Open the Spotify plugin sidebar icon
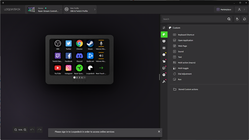The width and height of the screenshot is (249, 140). [x=164, y=75]
